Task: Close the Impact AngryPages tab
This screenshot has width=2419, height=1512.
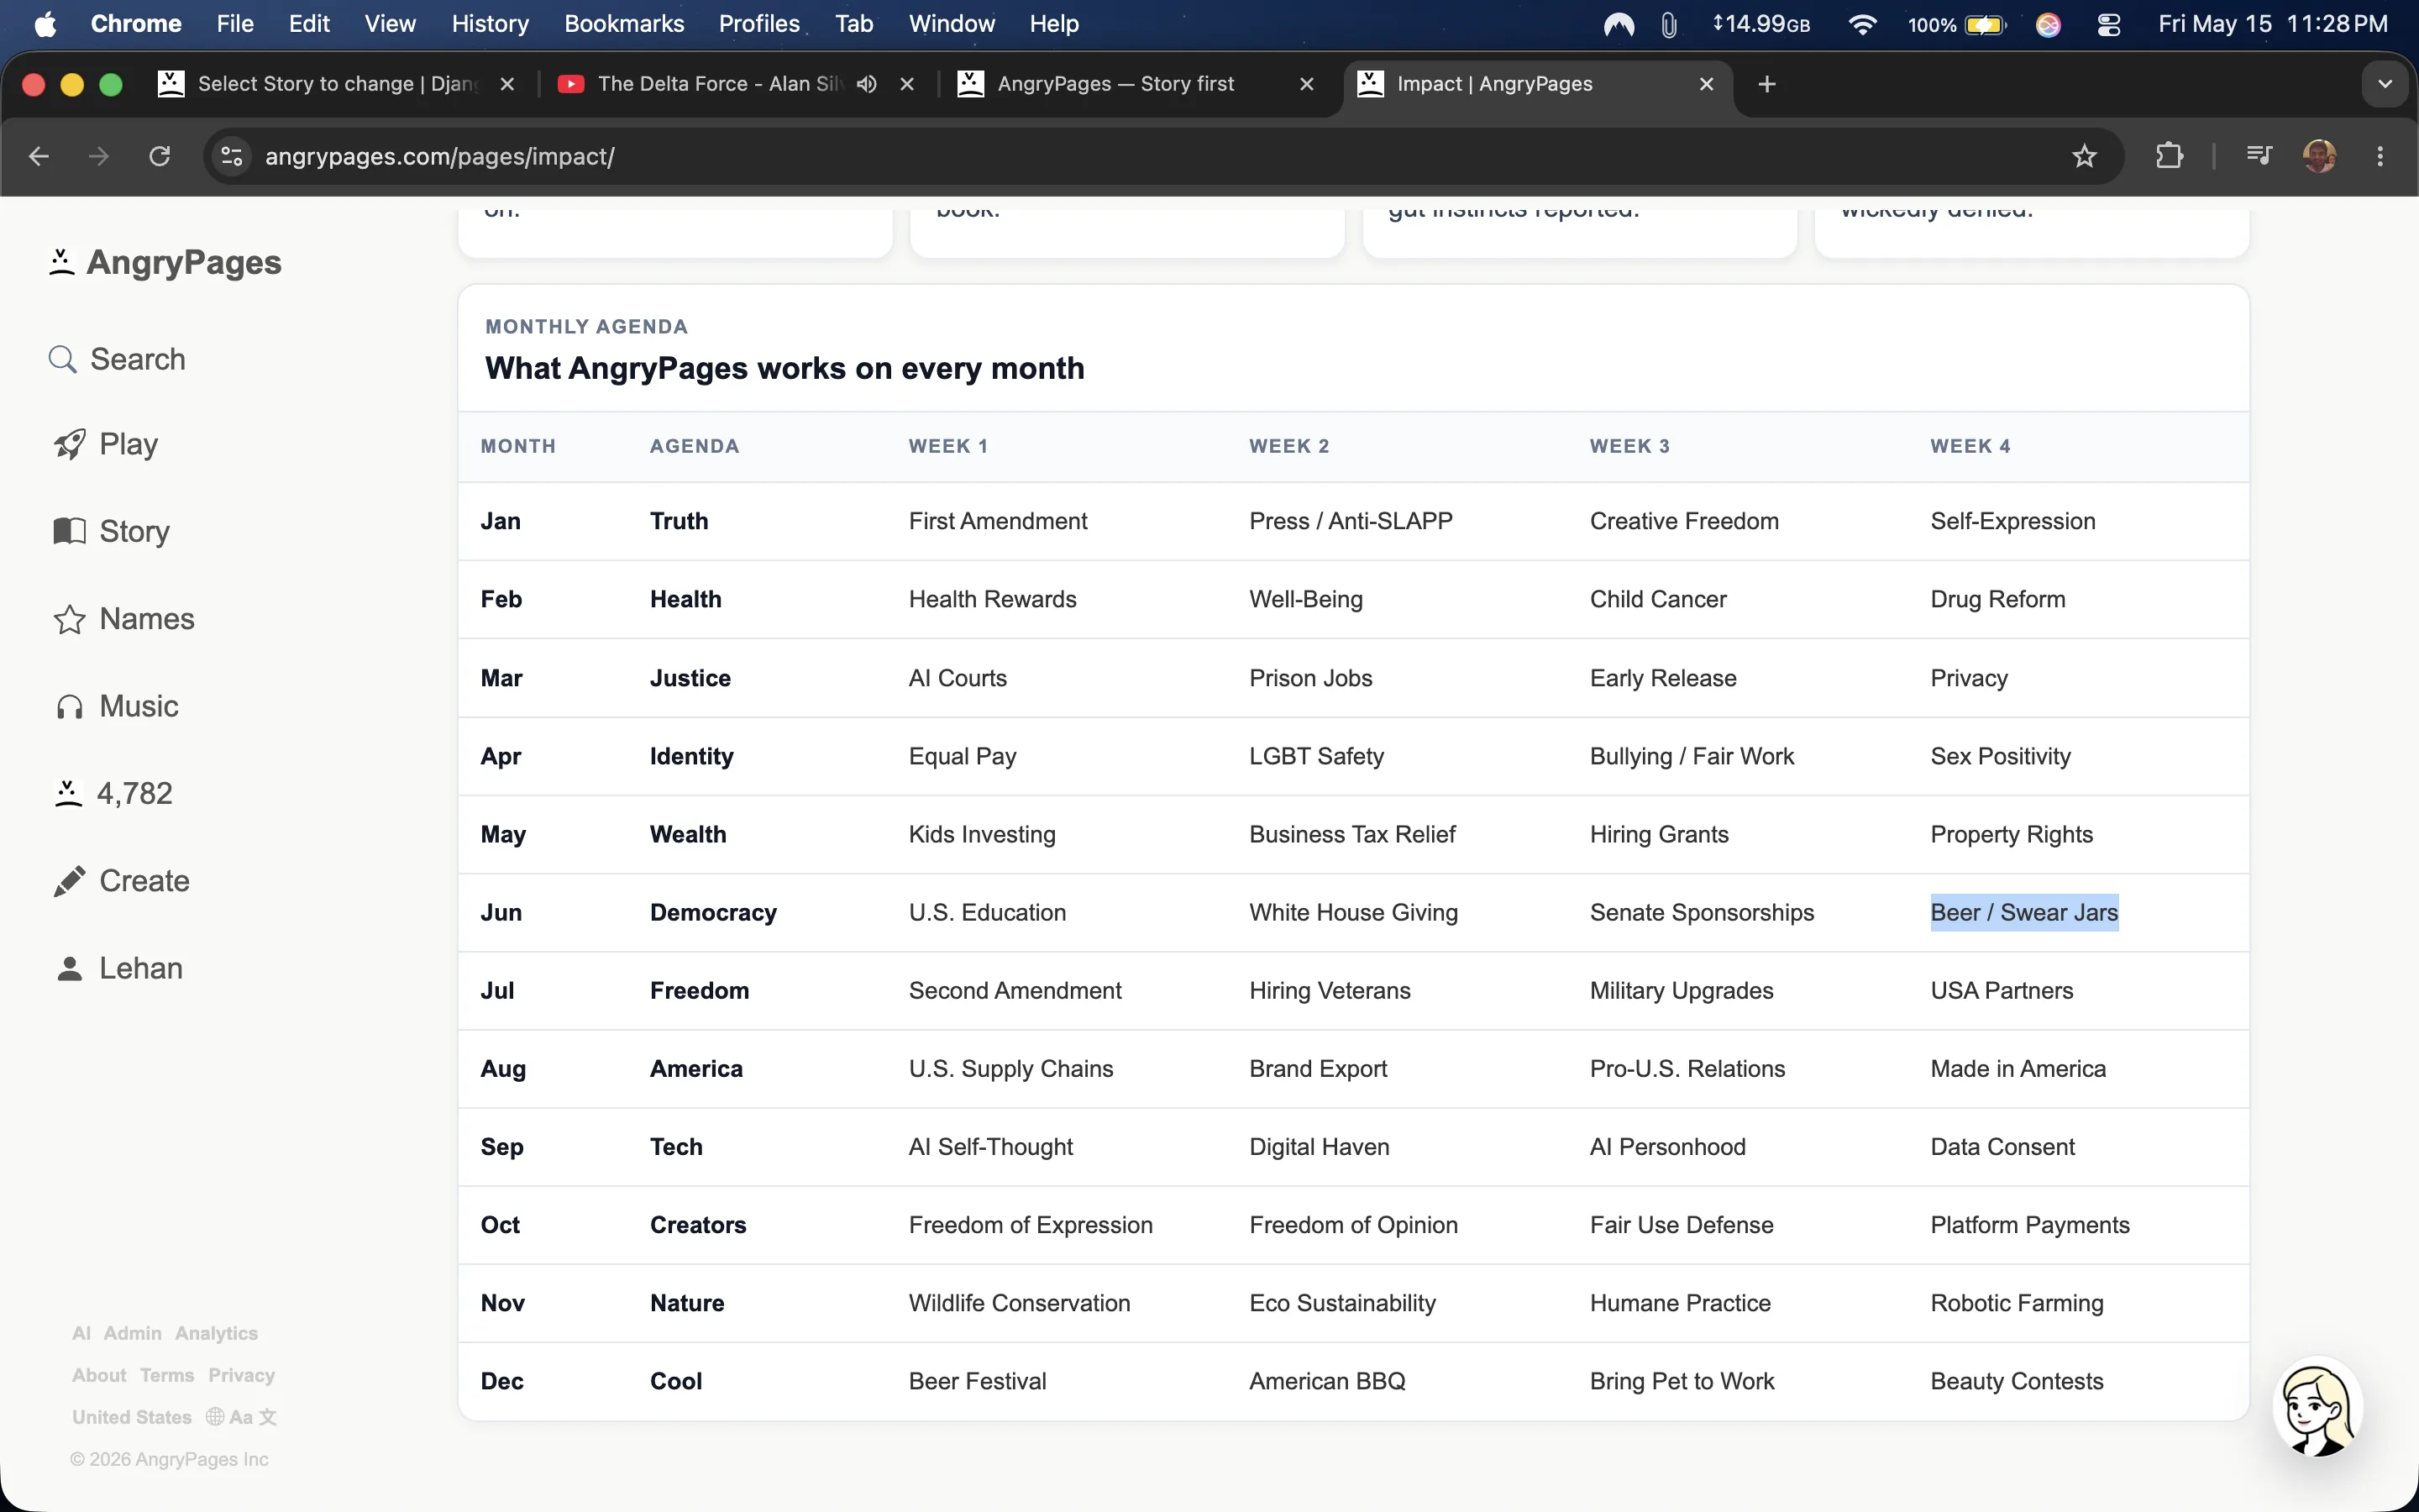Action: coord(1706,84)
